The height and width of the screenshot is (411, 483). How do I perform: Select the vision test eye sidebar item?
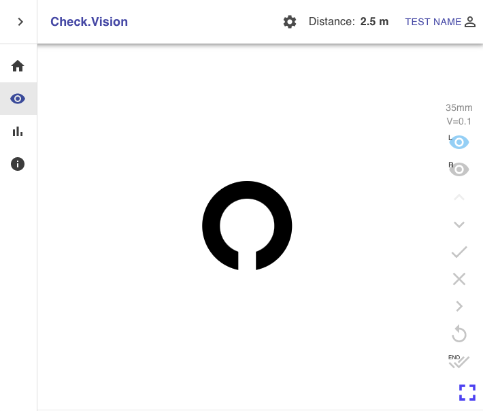(x=18, y=99)
